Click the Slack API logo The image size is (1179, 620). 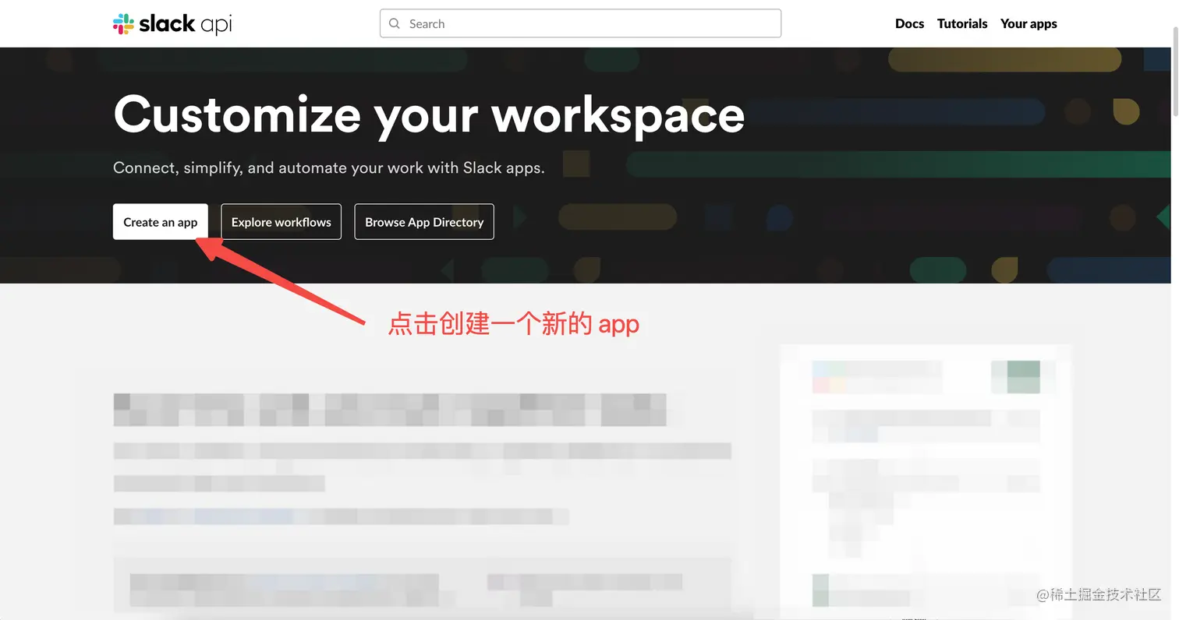(172, 24)
